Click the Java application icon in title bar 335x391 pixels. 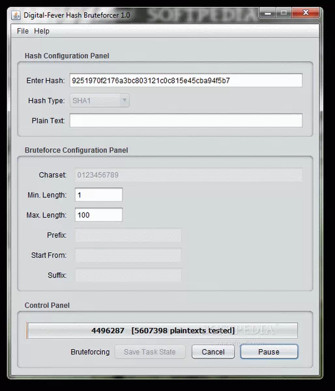coord(16,16)
